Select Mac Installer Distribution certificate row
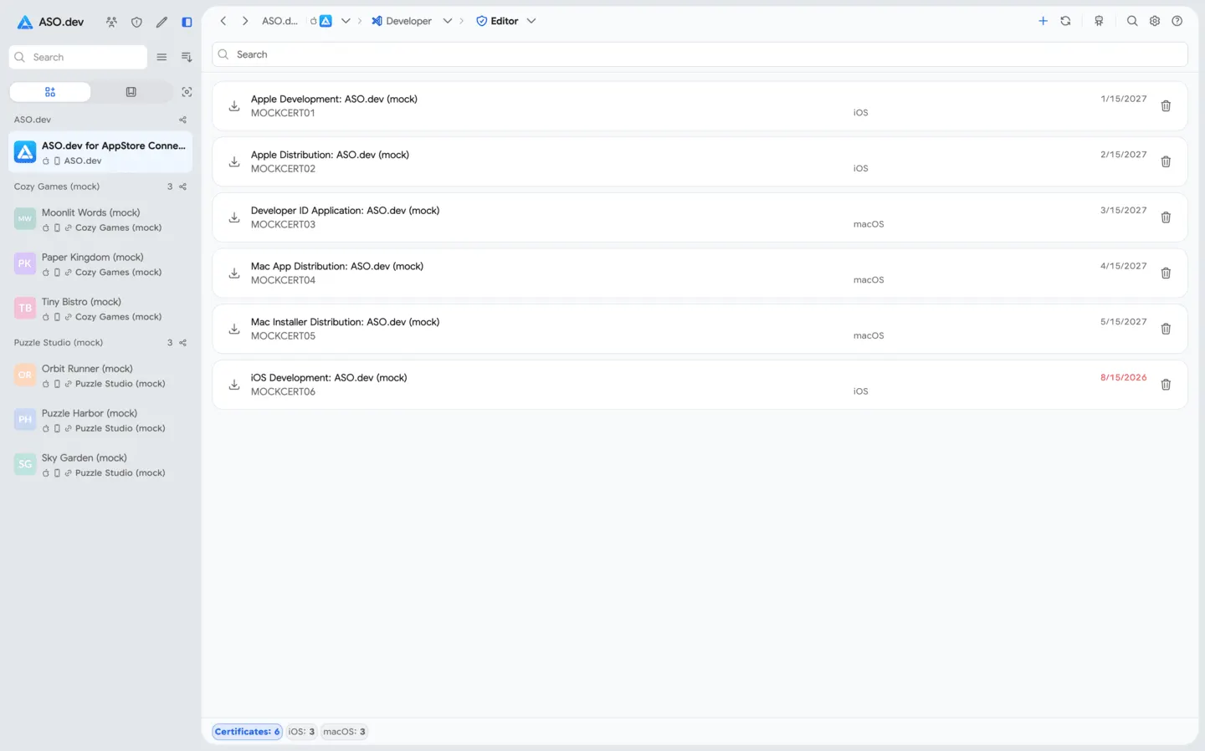The image size is (1205, 751). click(x=700, y=329)
